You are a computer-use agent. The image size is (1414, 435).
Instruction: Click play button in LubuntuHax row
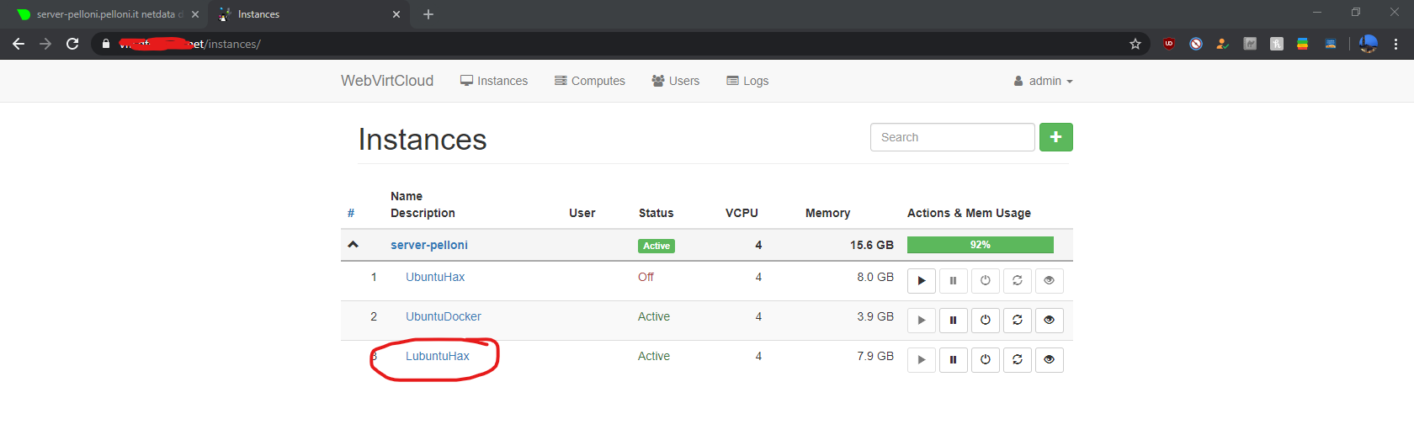[x=922, y=359]
